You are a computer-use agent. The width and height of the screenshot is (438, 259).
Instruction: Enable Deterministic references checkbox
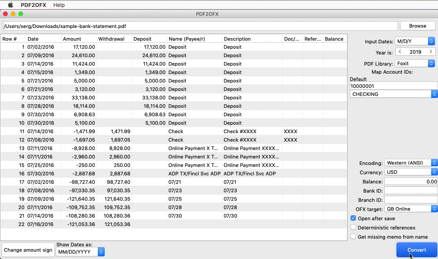pyautogui.click(x=353, y=228)
